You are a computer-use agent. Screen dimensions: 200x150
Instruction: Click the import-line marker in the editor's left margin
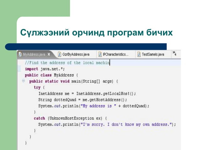(x=19, y=68)
